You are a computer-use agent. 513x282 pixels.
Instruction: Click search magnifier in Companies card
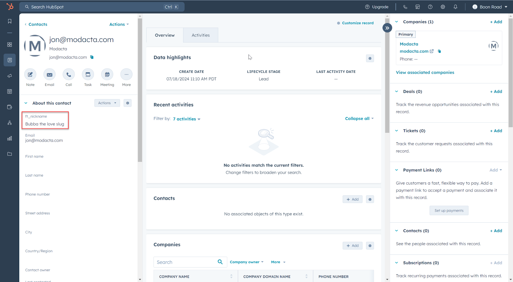[220, 262]
